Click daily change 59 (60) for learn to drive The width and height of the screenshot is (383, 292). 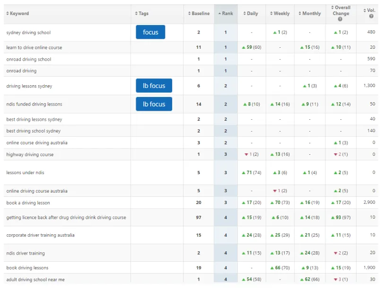252,47
